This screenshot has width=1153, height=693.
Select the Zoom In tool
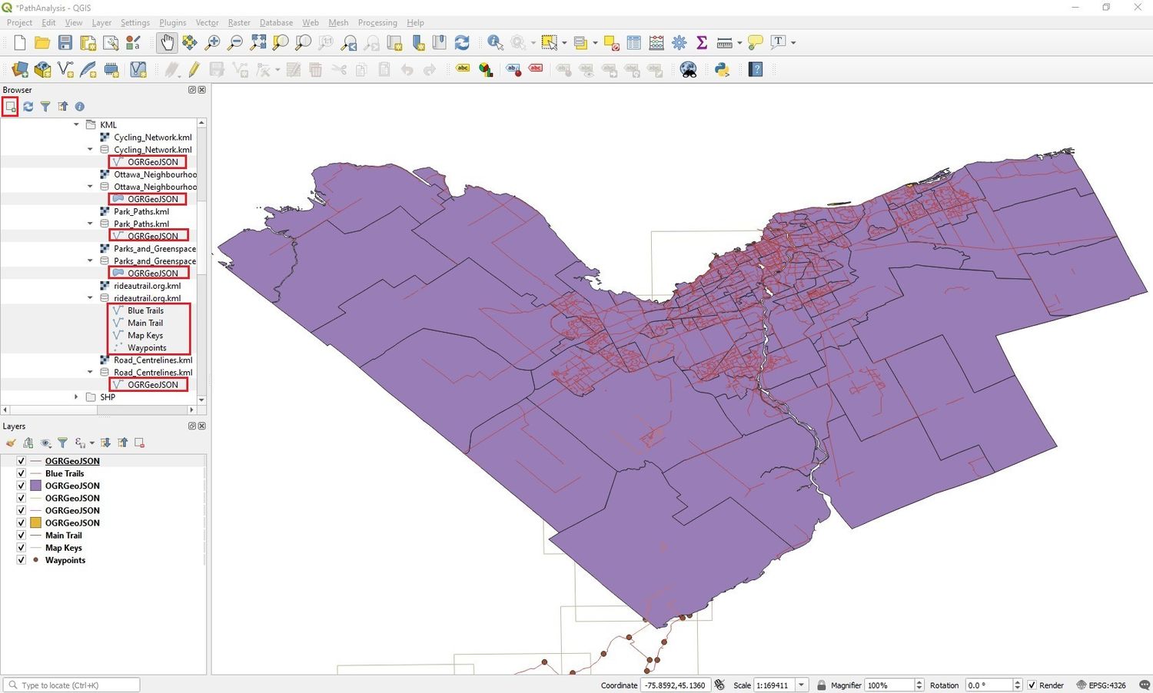point(212,42)
